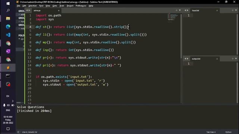
Task: Click the ENG input language indicator
Action: coord(8,110)
